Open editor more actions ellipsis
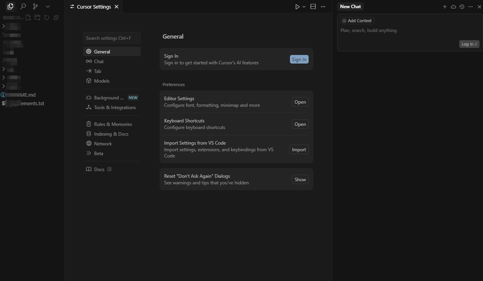This screenshot has height=281, width=483. [323, 7]
